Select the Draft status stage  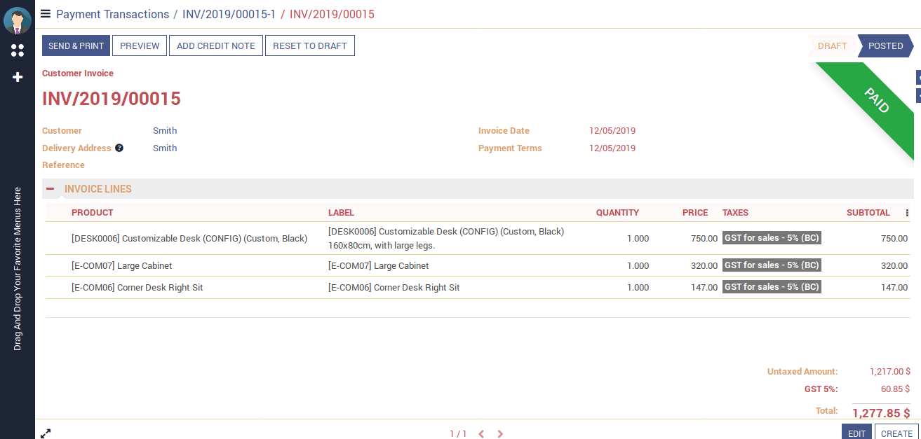click(832, 46)
